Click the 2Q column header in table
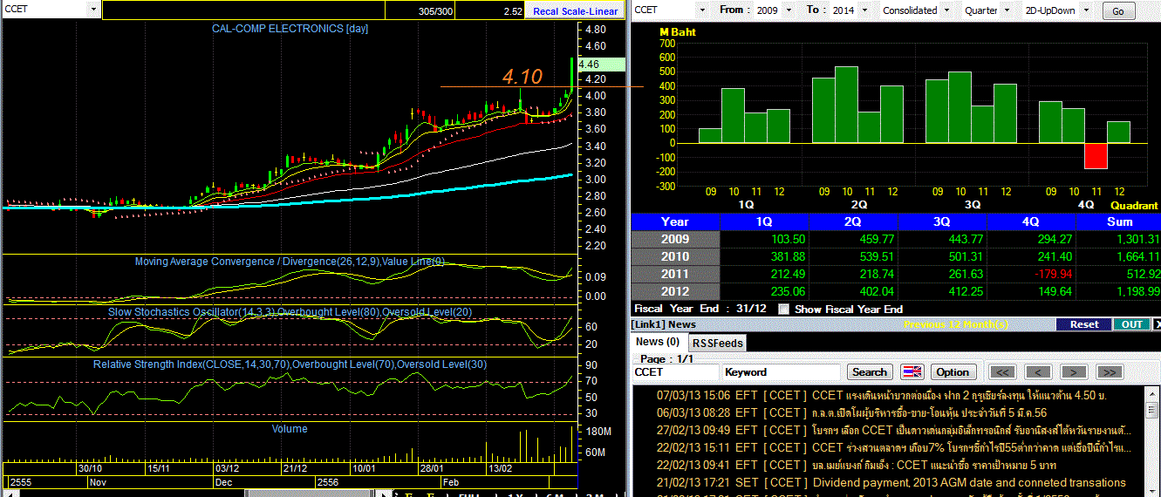This screenshot has height=497, width=1161. tap(852, 221)
